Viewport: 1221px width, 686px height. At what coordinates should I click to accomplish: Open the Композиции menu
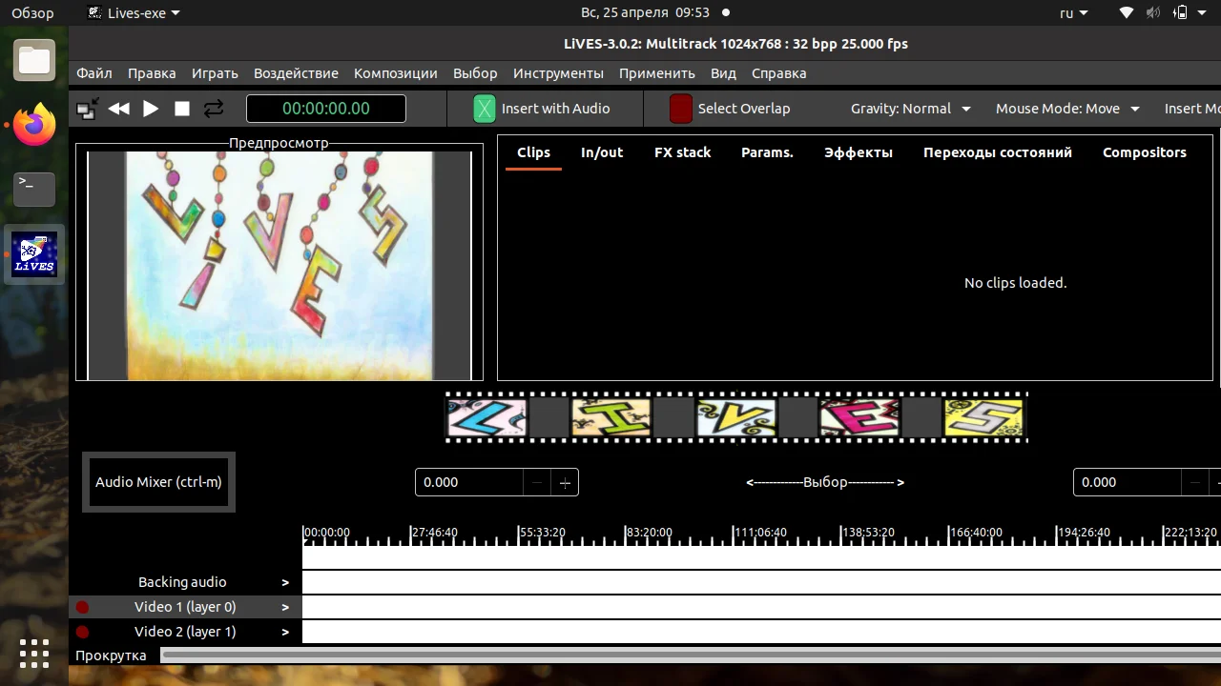[395, 73]
